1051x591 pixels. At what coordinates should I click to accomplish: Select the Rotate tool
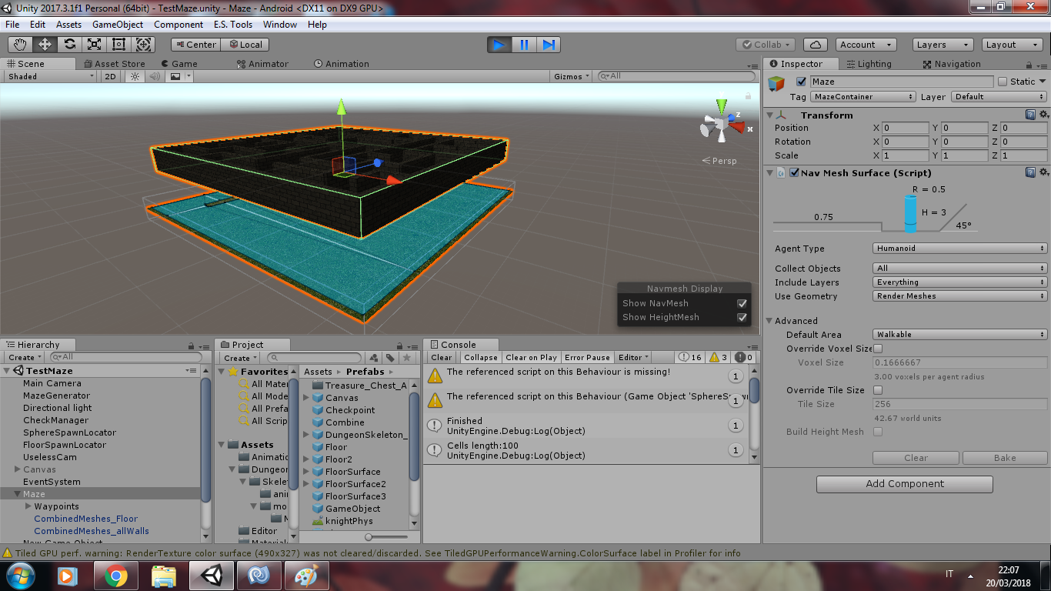[x=69, y=45]
